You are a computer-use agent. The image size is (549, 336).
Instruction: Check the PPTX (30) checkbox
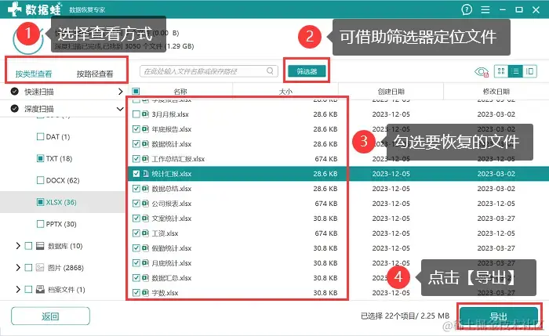pos(40,224)
